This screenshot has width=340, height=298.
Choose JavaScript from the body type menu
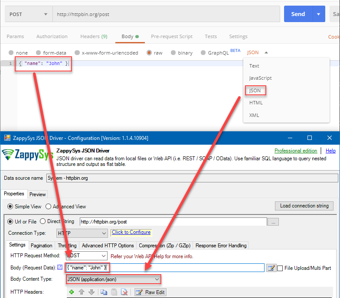(x=260, y=78)
